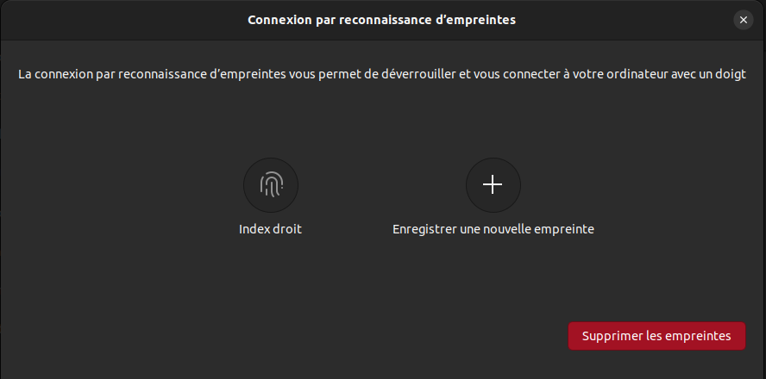Click the caption below the plus button
Image resolution: width=766 pixels, height=379 pixels.
493,229
